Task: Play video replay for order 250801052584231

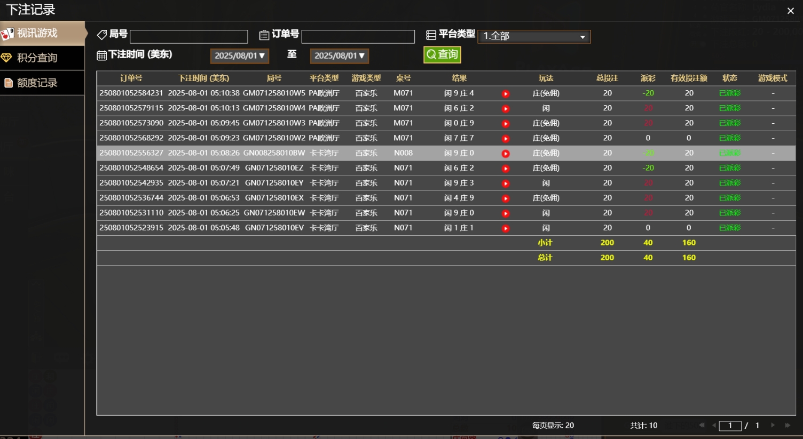Action: (505, 94)
